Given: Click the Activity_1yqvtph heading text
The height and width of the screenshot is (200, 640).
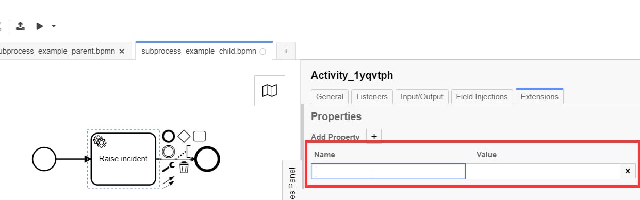Looking at the screenshot, I should (352, 75).
